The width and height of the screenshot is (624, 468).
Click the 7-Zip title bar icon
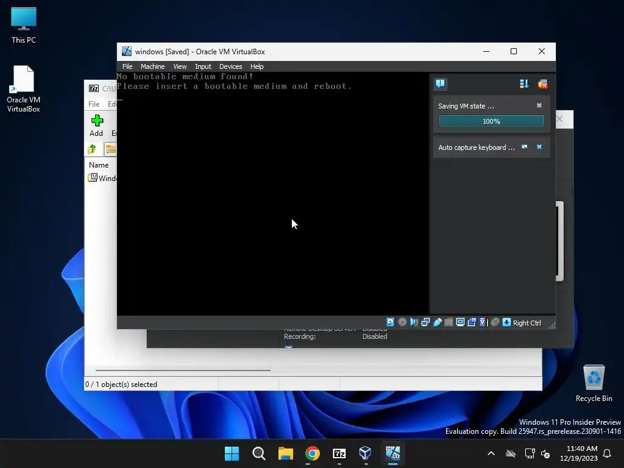[x=94, y=88]
